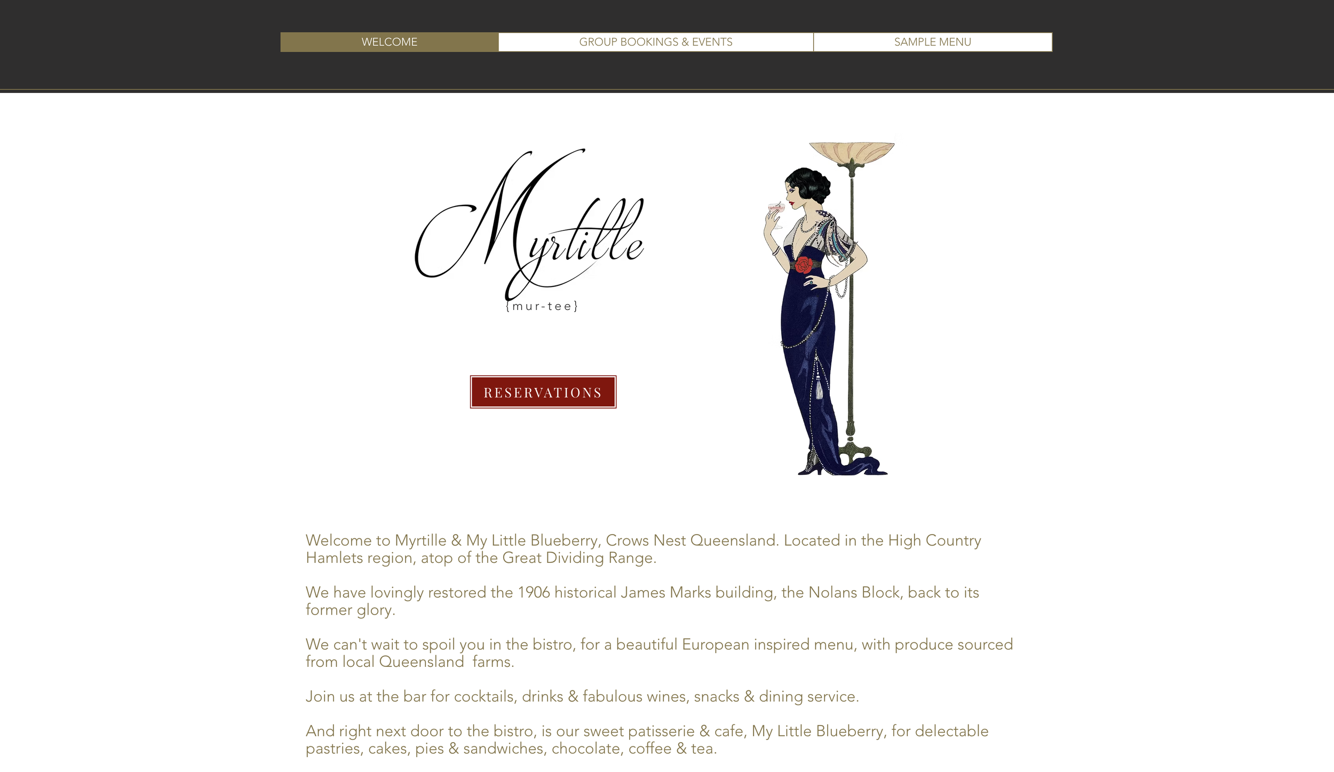Open the Welcome navigation tab
Viewport: 1334px width, 772px height.
click(390, 42)
